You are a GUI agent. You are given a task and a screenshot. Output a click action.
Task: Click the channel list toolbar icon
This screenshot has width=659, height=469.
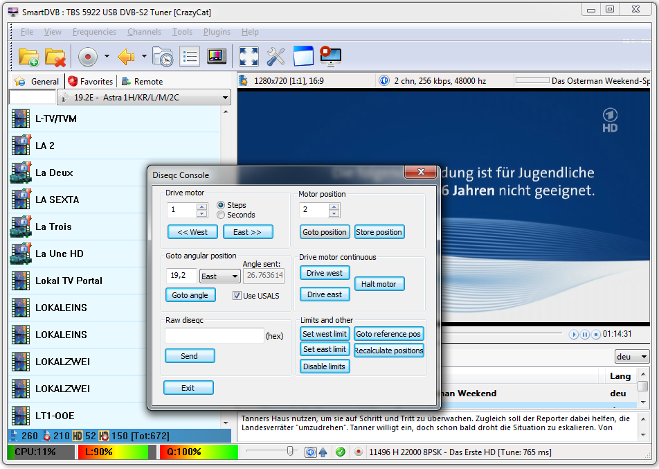tap(190, 56)
